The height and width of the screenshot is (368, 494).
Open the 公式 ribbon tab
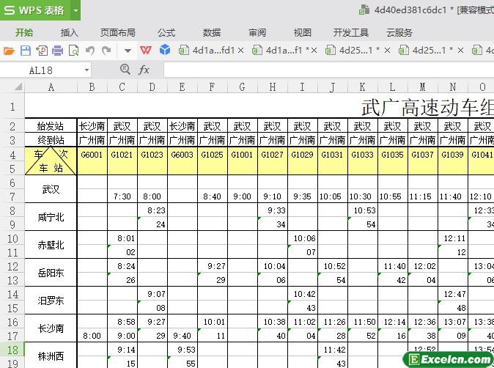(x=166, y=32)
